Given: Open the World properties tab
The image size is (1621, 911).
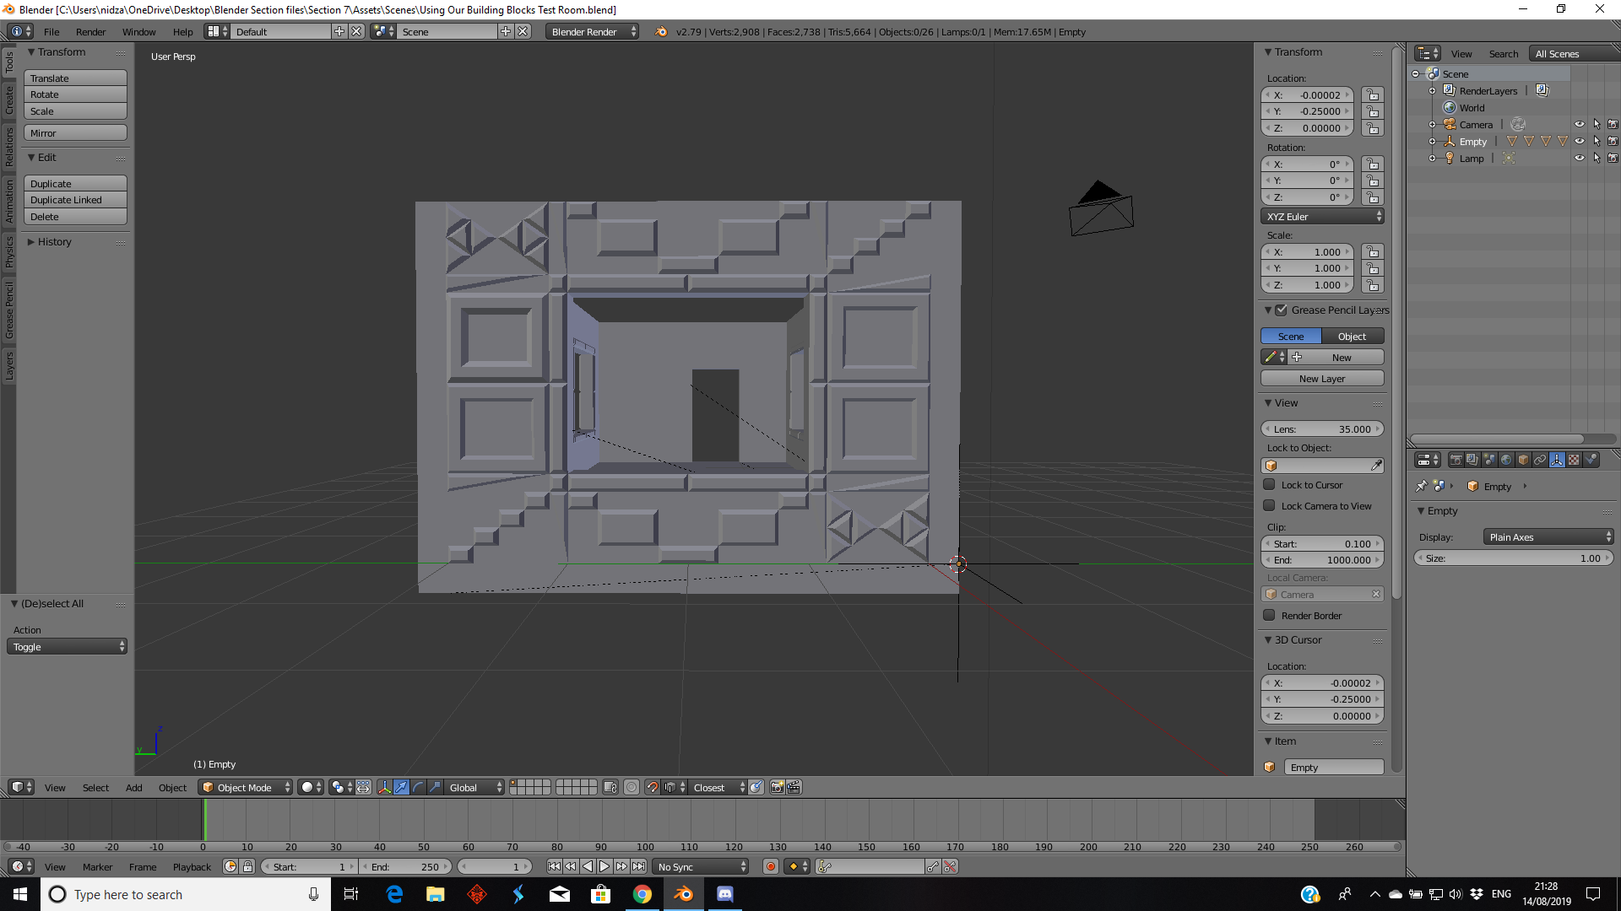Looking at the screenshot, I should [x=1506, y=461].
